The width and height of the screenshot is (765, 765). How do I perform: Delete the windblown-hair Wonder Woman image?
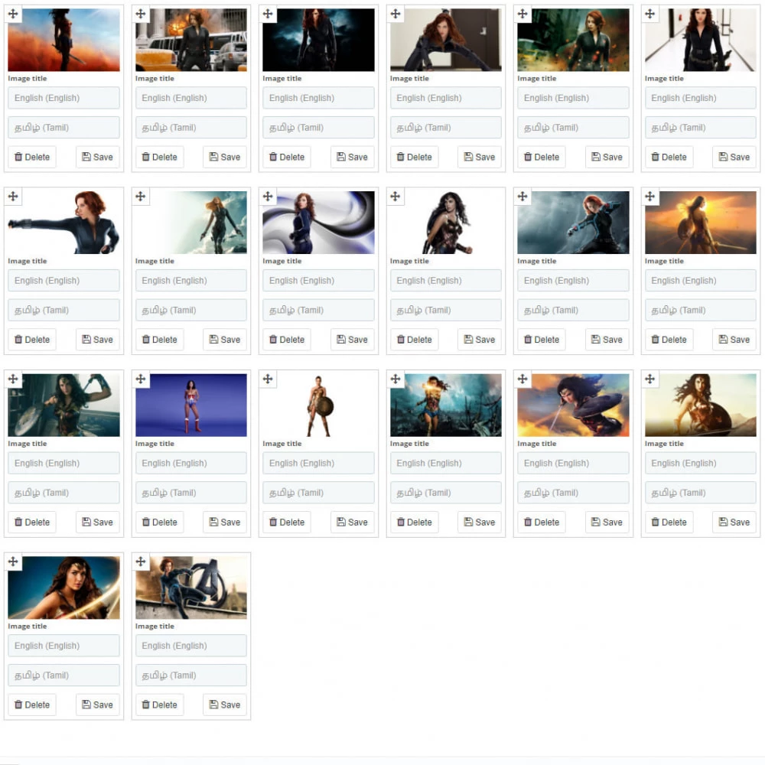pyautogui.click(x=669, y=522)
